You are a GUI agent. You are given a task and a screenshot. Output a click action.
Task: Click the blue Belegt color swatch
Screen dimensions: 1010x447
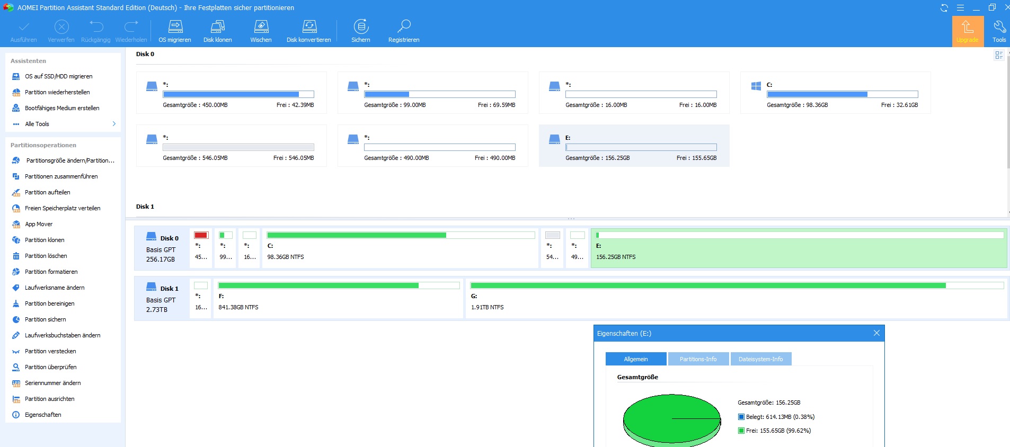click(741, 417)
